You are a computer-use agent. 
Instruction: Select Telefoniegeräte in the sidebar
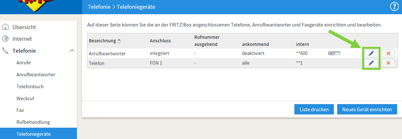point(38,134)
